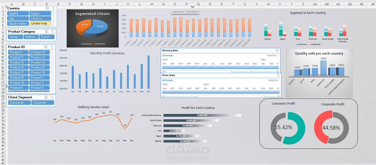Clear filters on the Country slicer
Image resolution: width=376 pixels, height=165 pixels.
click(x=53, y=8)
